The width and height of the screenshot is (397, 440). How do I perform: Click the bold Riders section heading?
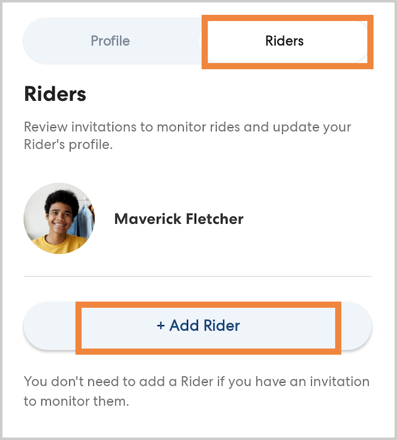(x=55, y=94)
